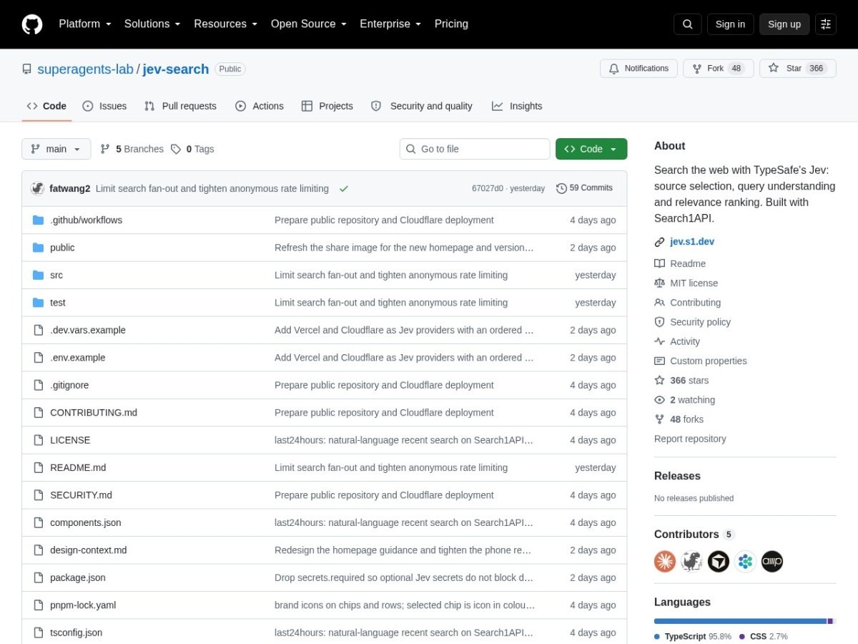Viewport: 858px width, 644px height.
Task: Expand the Platform menu
Action: (85, 24)
